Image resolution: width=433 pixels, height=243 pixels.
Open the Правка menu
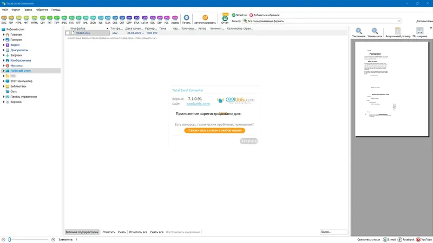[28, 10]
